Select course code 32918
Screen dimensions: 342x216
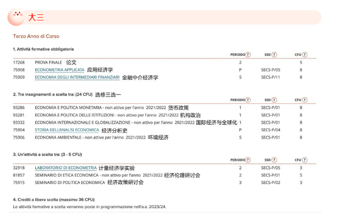click(x=19, y=168)
